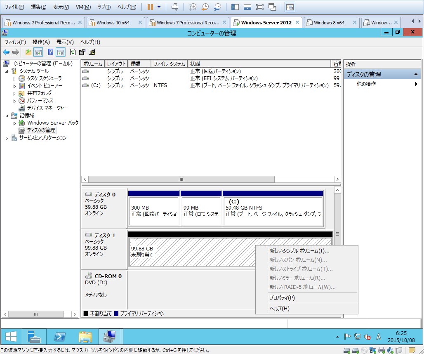Image resolution: width=424 pixels, height=354 pixels.
Task: Select ディスクの管理 in the left tree
Action: pyautogui.click(x=41, y=130)
